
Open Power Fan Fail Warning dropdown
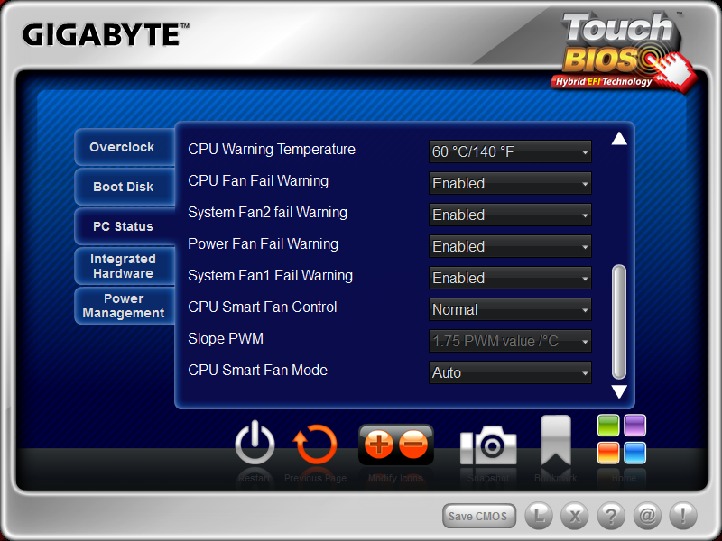(x=510, y=246)
